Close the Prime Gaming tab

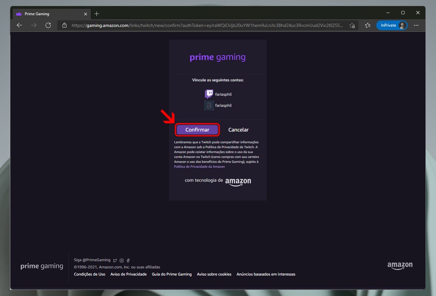tap(85, 14)
